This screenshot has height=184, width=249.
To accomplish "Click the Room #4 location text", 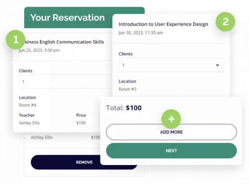I will [28, 105].
